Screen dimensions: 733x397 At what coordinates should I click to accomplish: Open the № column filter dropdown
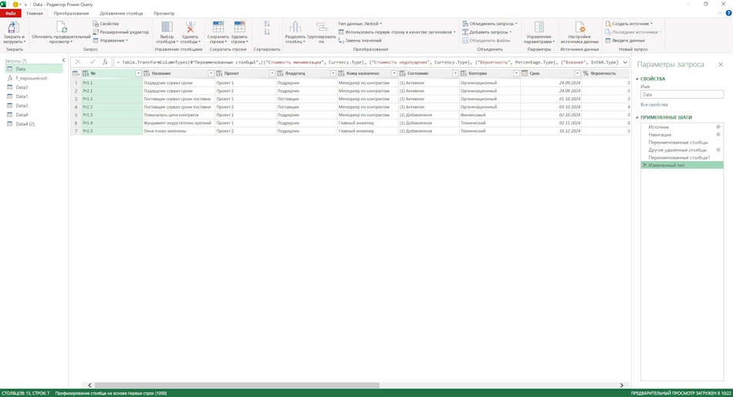click(x=138, y=73)
